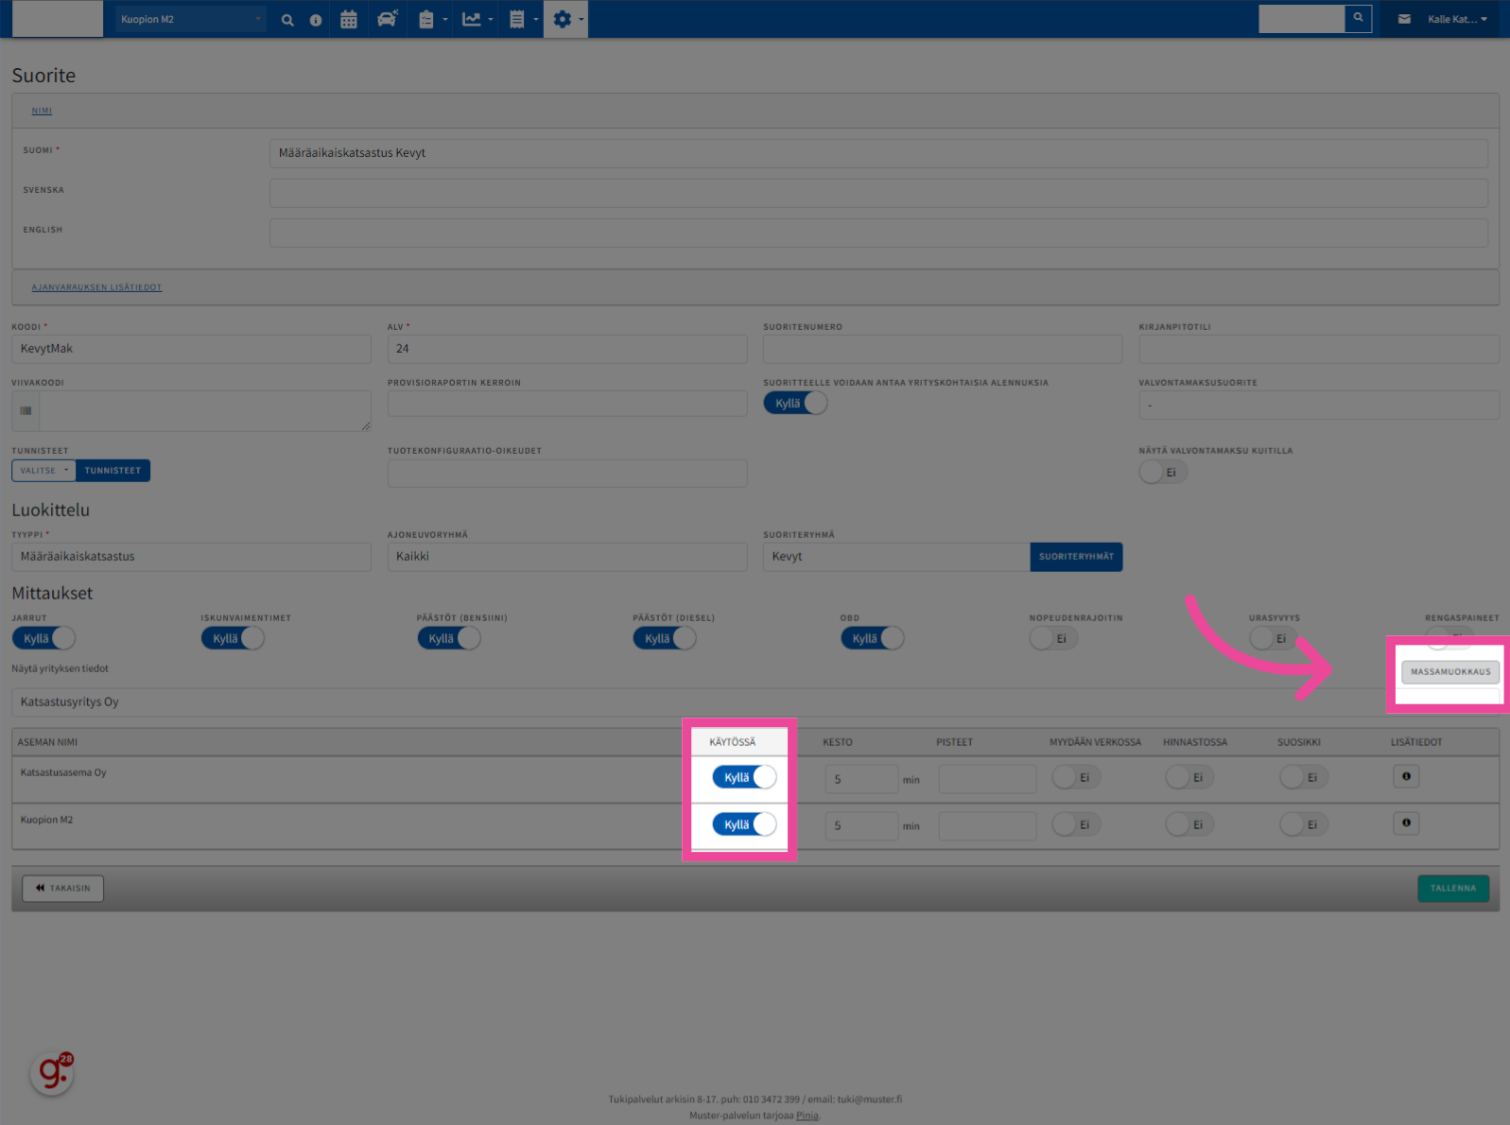Viewport: 1510px width, 1125px height.
Task: Click Provisioraportin kerroin input
Action: coord(567,404)
